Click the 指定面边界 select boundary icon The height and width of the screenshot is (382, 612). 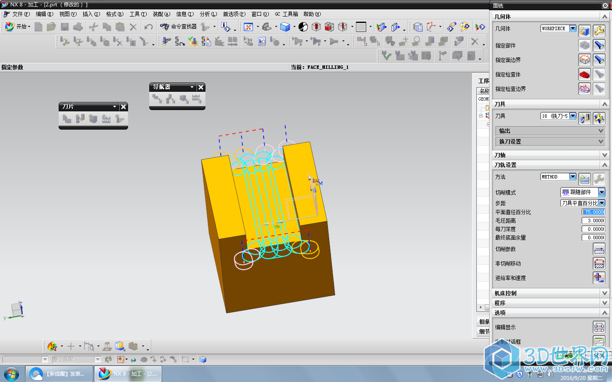click(585, 59)
